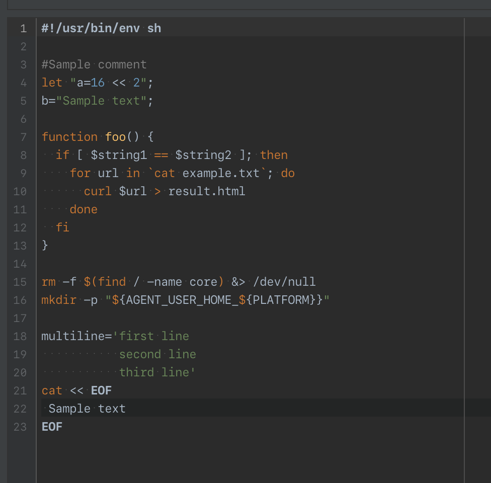The width and height of the screenshot is (491, 483).
Task: Click the 'do' keyword on line 9
Action: 288,173
